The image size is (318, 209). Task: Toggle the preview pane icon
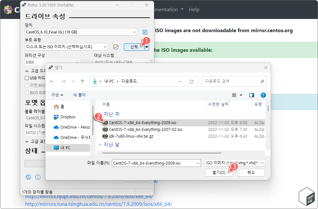252,95
